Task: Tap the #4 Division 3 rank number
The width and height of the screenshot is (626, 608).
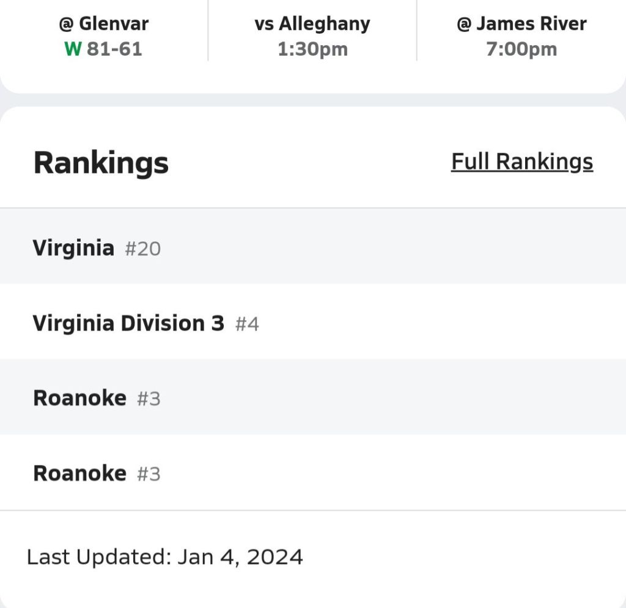Action: 247,324
